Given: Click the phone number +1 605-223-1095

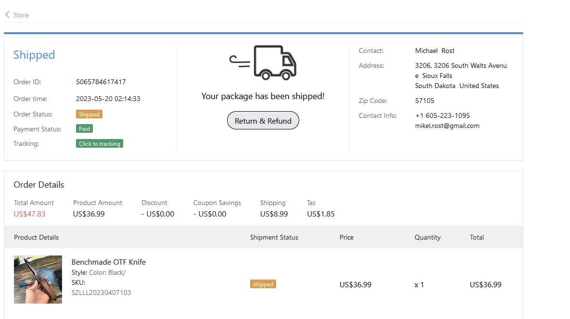Looking at the screenshot, I should 443,115.
